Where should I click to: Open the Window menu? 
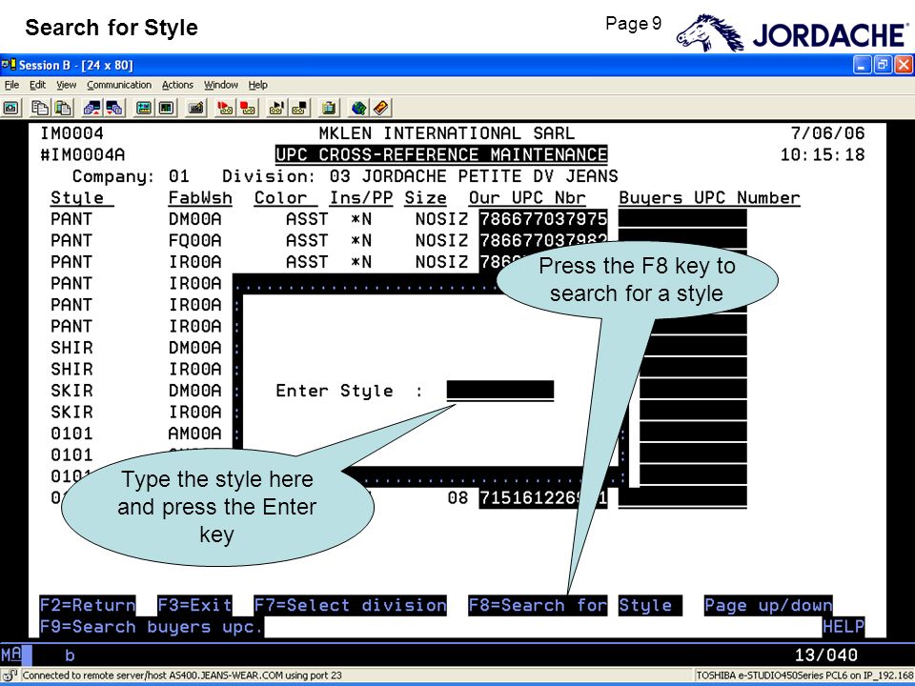click(220, 85)
